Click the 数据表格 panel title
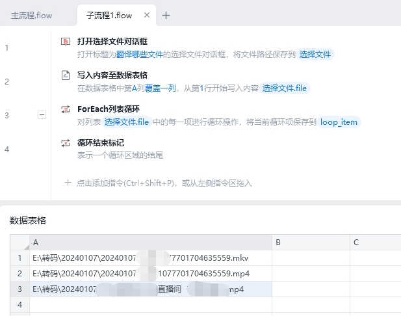This screenshot has height=316, width=401. pos(28,220)
